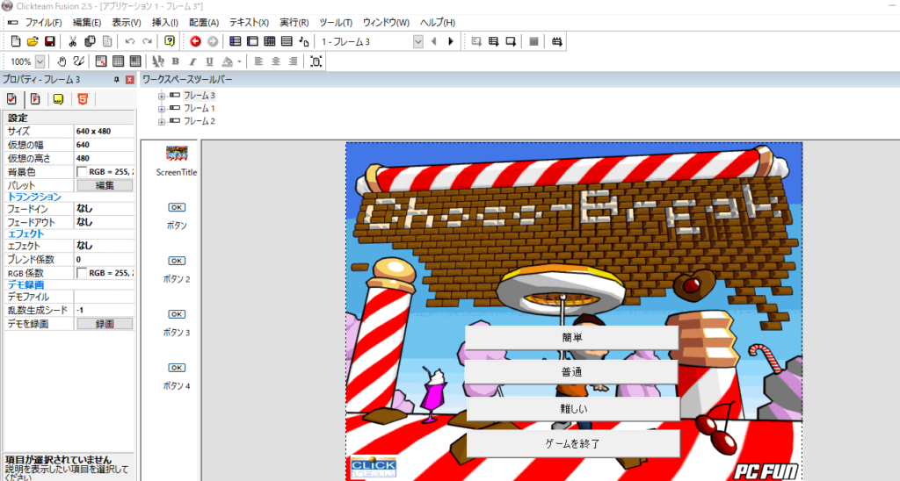Go to previous frame arrow
900x481 pixels.
point(434,41)
